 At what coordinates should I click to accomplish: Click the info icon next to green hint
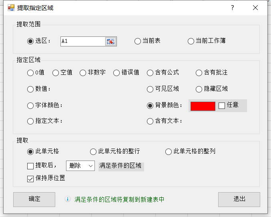click(x=68, y=199)
